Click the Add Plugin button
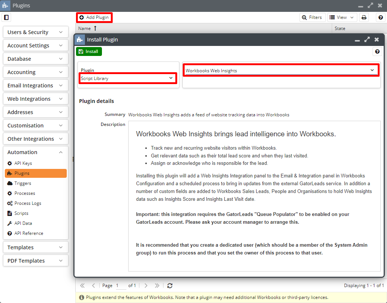Viewport: 387px width, 303px height. point(94,17)
